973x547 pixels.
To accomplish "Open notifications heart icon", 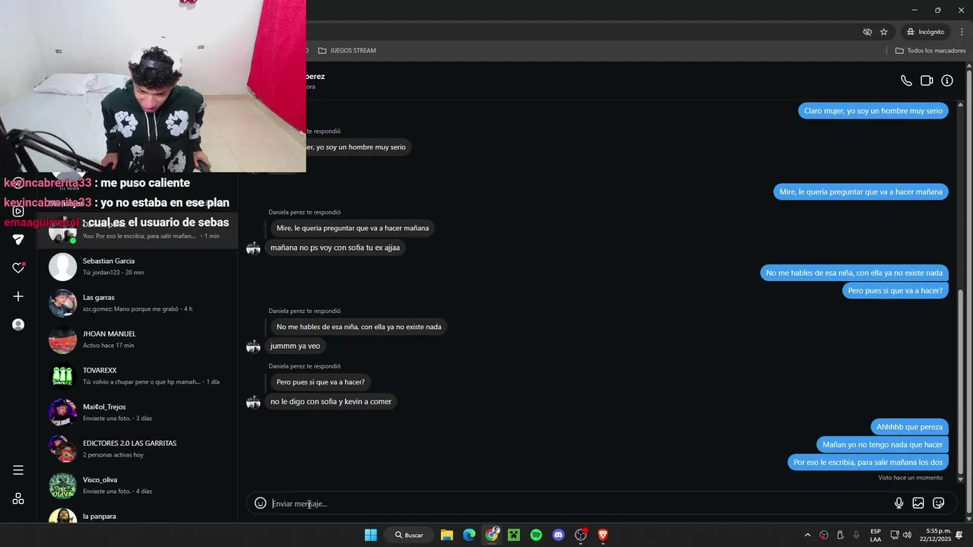I will point(18,267).
